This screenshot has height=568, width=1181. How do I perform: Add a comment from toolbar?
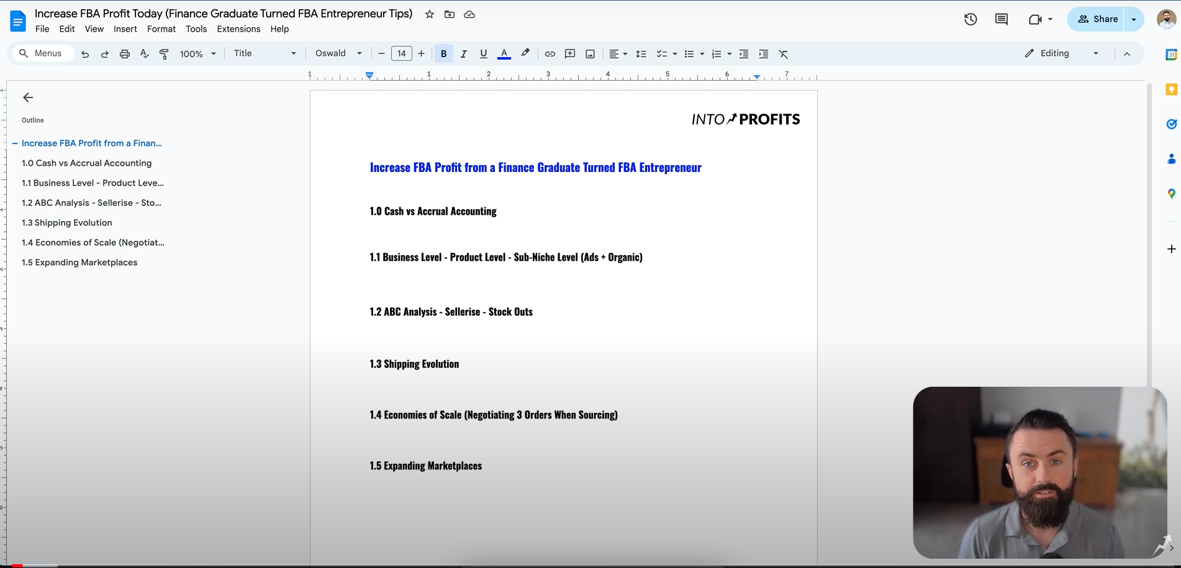coord(570,54)
